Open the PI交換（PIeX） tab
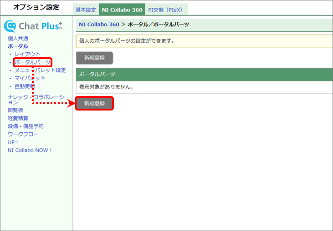The width and height of the screenshot is (333, 231). [x=167, y=10]
